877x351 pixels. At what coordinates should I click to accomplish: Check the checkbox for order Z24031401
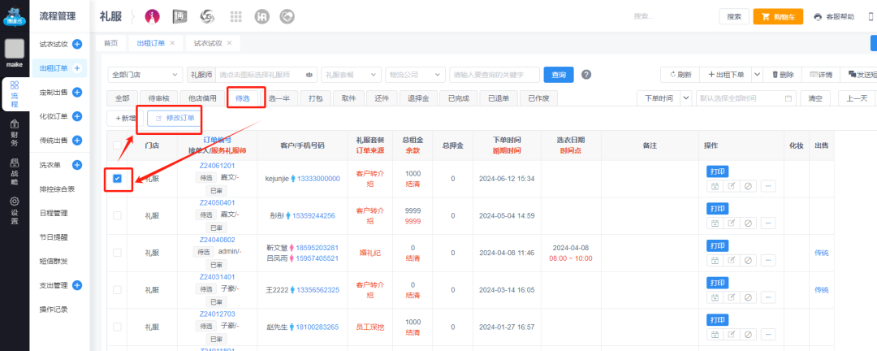click(117, 289)
